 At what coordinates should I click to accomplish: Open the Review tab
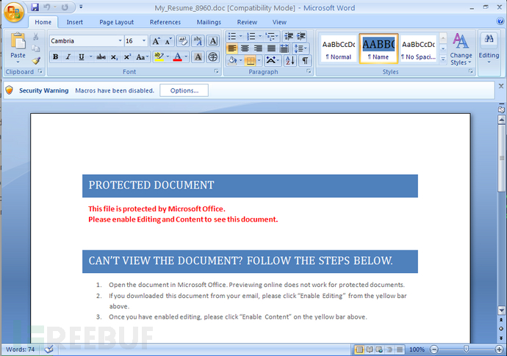coord(247,22)
